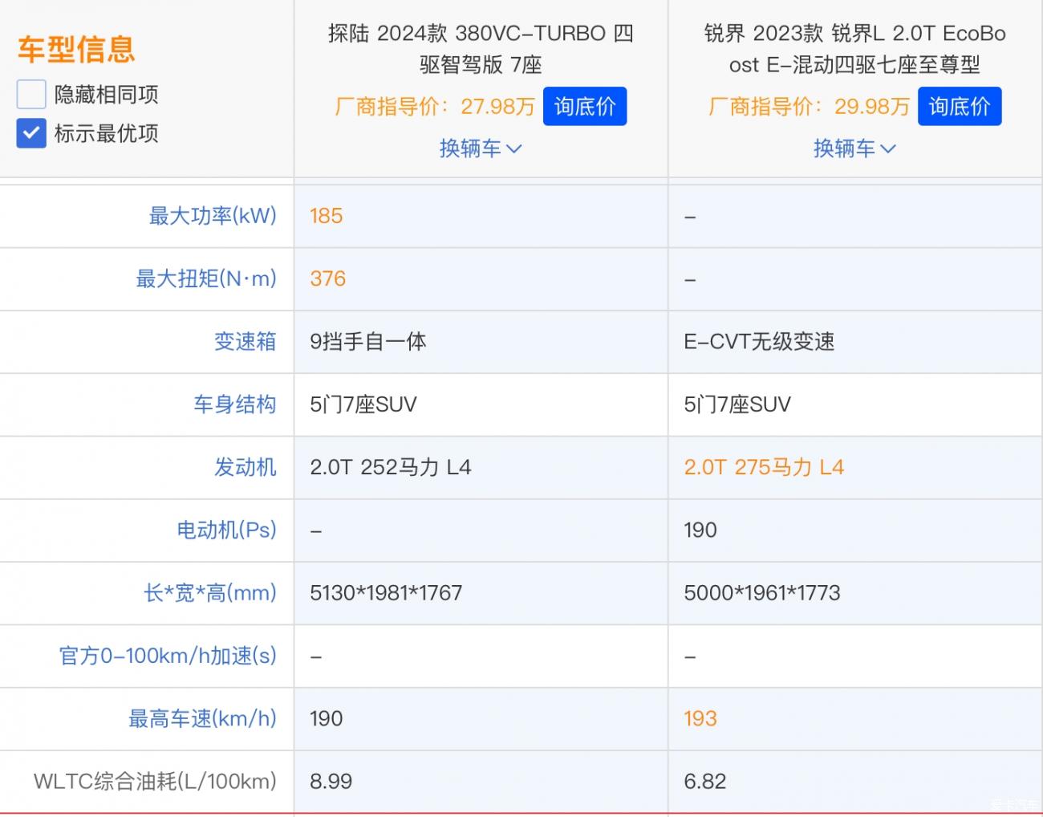Click the 电动机(Ps) row label
The height and width of the screenshot is (817, 1043).
(x=226, y=530)
